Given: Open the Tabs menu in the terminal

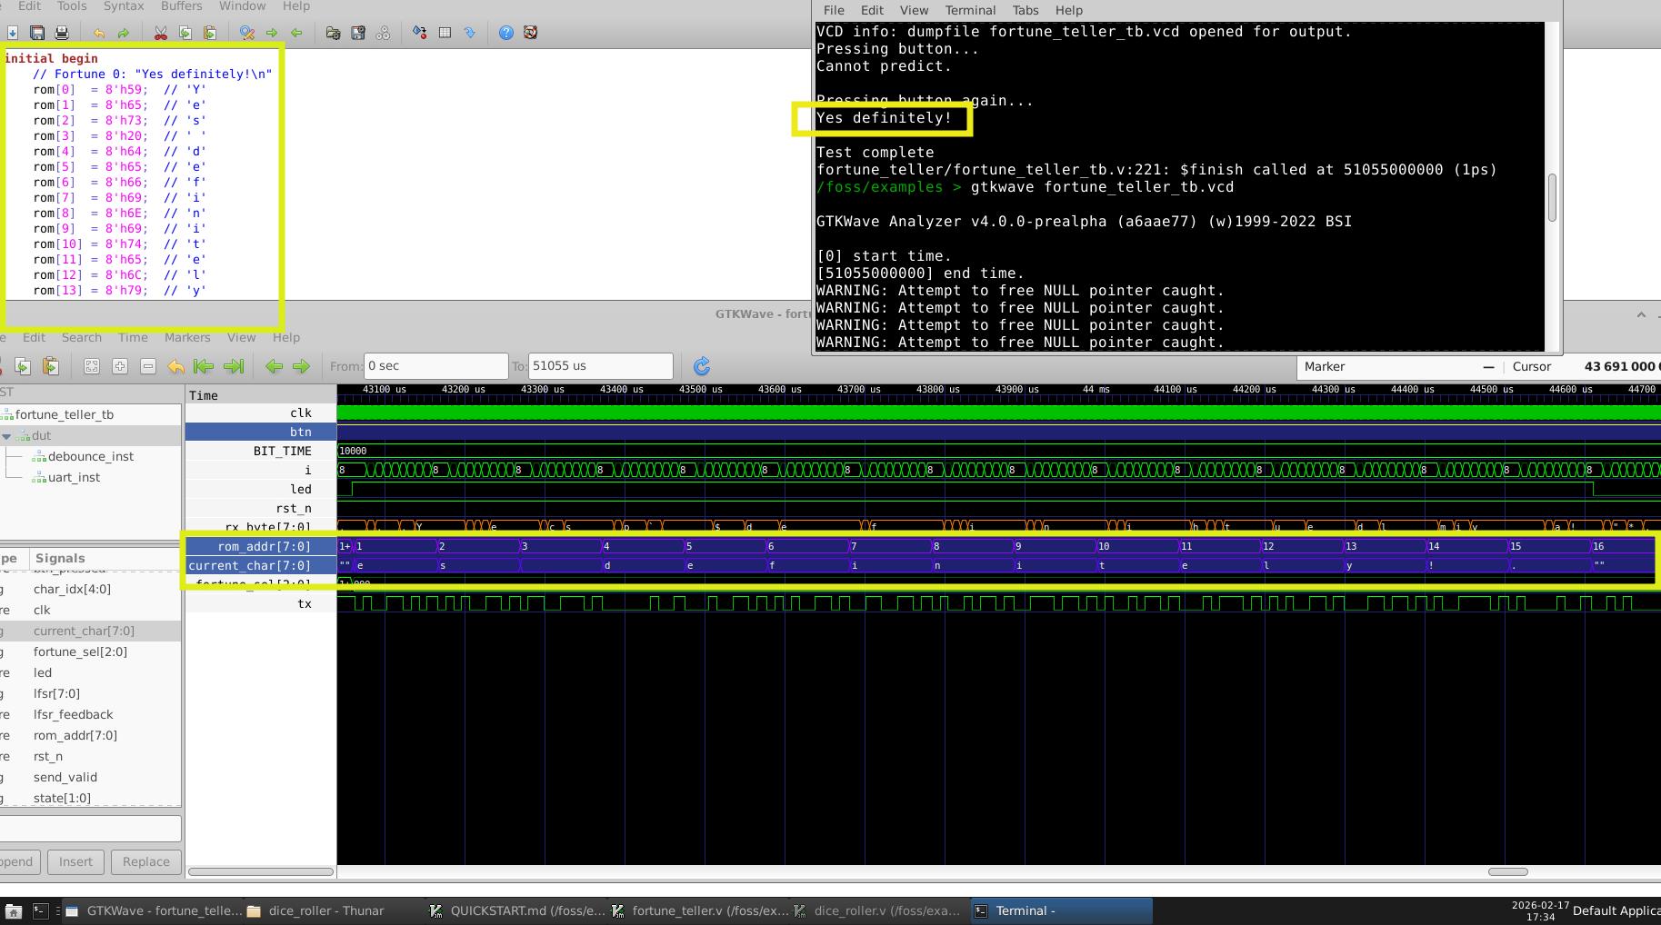Looking at the screenshot, I should coord(1025,10).
